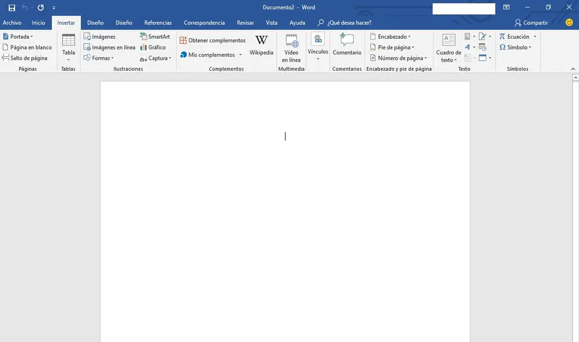Insert a SmartArt graphic
This screenshot has height=342, width=579.
point(155,37)
